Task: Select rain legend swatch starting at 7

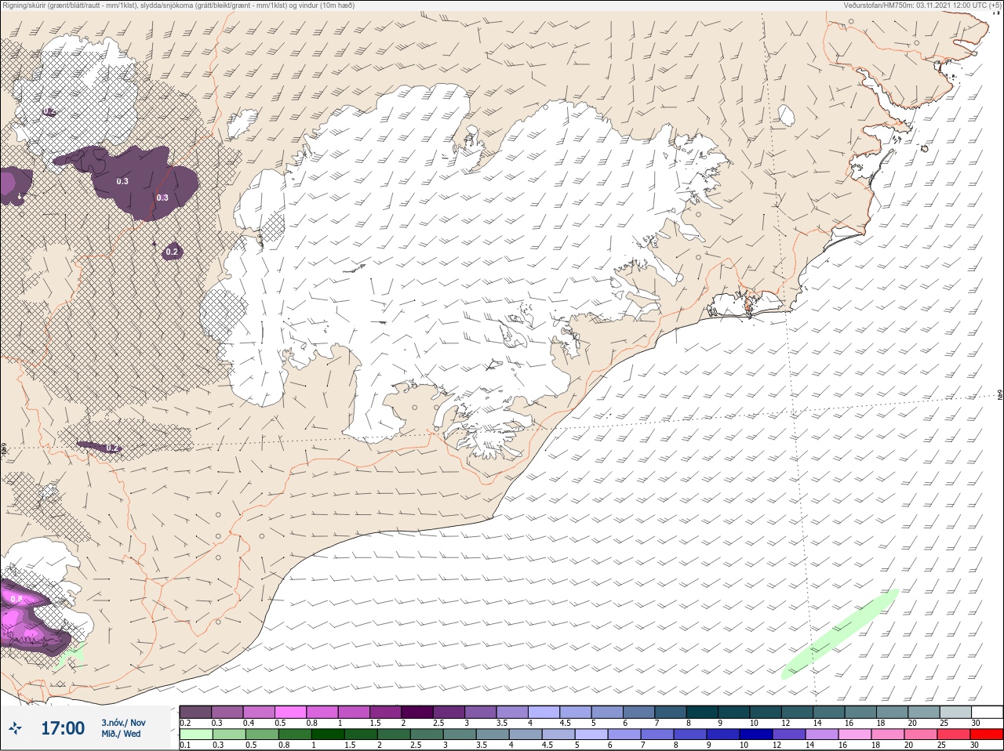Action: point(657,735)
